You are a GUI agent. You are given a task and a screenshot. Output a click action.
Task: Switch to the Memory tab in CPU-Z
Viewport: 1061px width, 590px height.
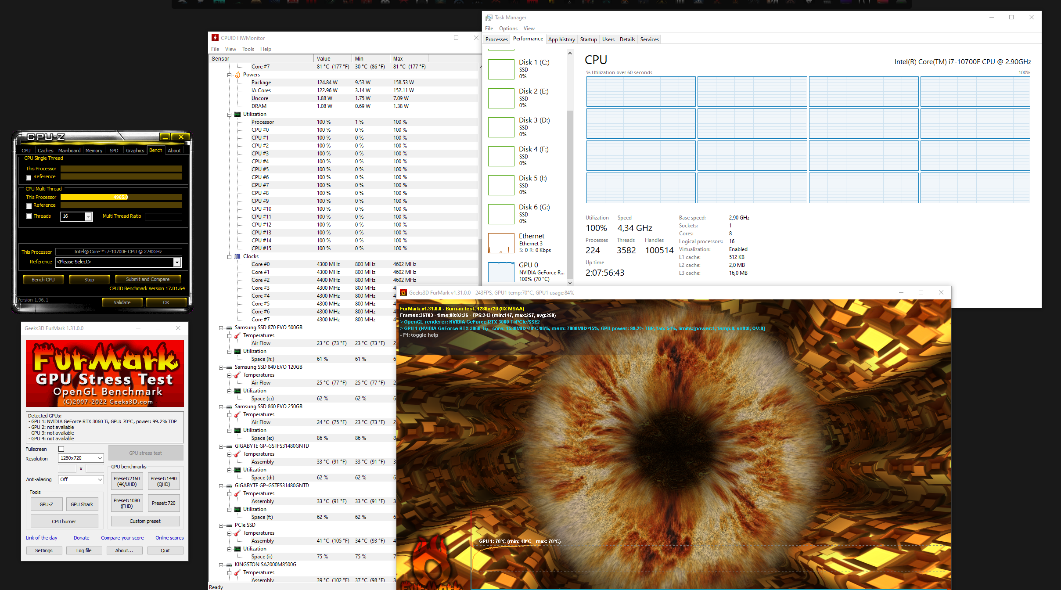(x=94, y=151)
